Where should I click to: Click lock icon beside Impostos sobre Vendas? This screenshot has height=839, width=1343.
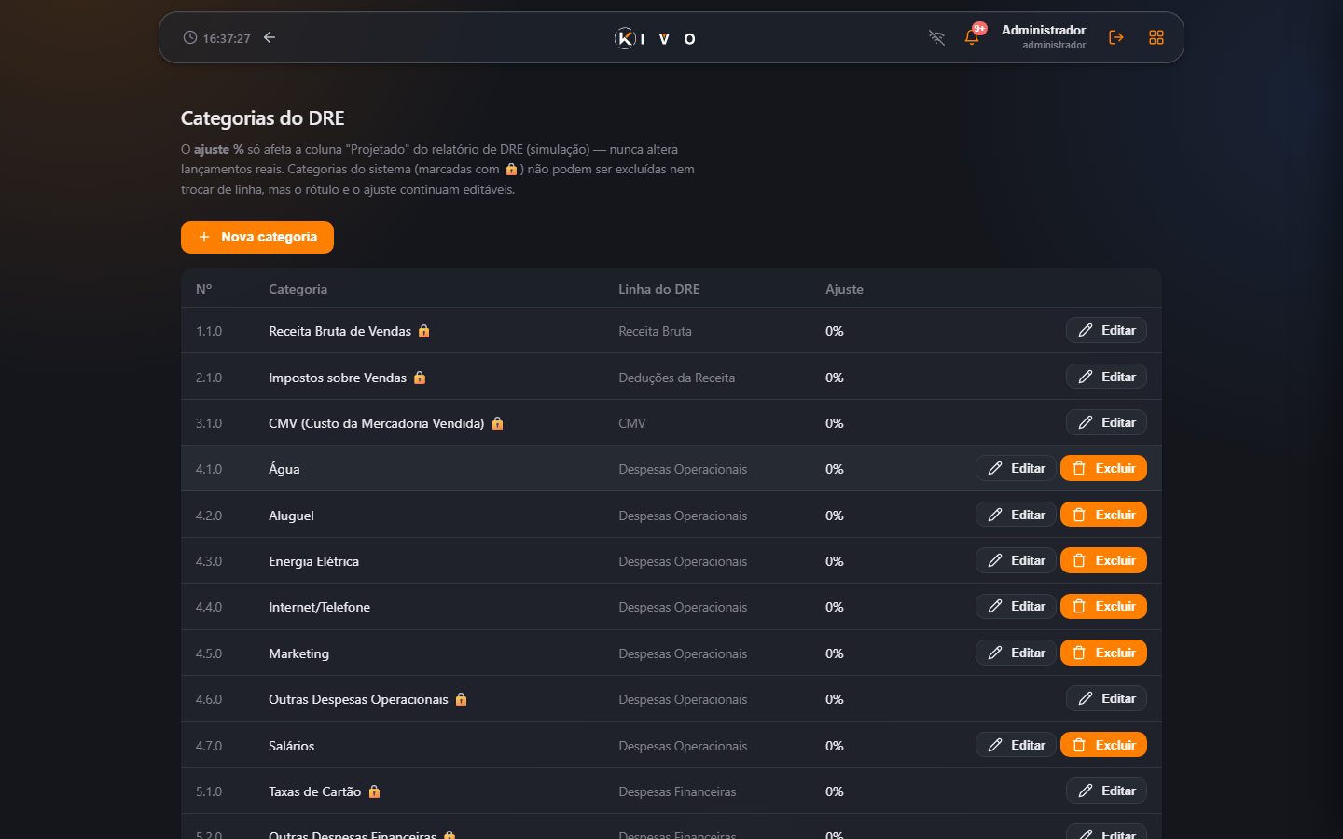pyautogui.click(x=420, y=378)
